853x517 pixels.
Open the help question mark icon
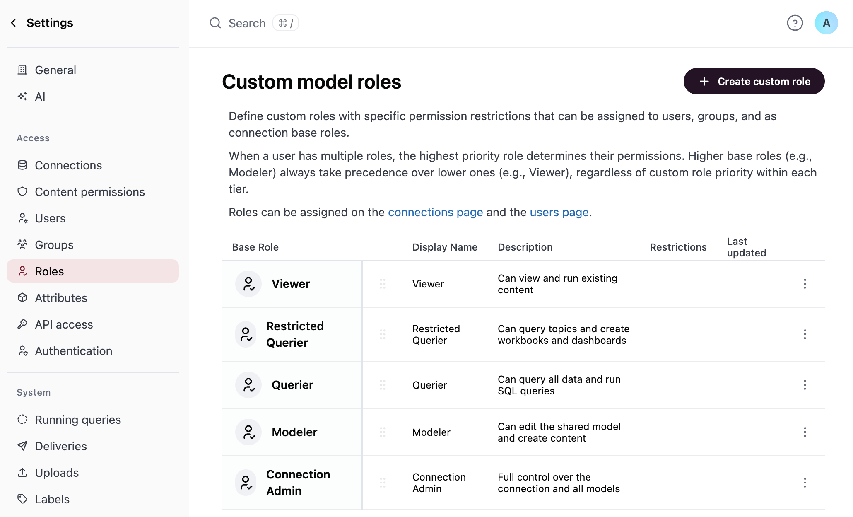pos(795,23)
